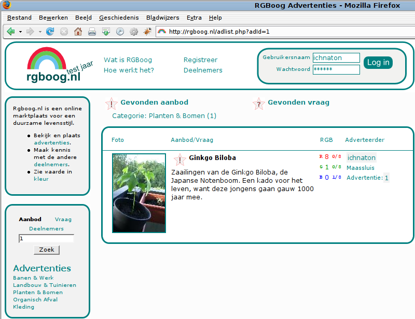Viewport: 415px width, 319px height.
Task: Open the Landbouw & Tuinieren category
Action: pos(45,285)
